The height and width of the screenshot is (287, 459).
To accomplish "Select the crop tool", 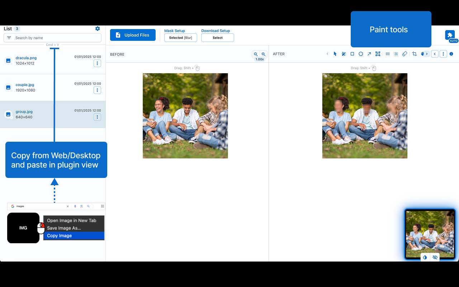I will pyautogui.click(x=415, y=54).
